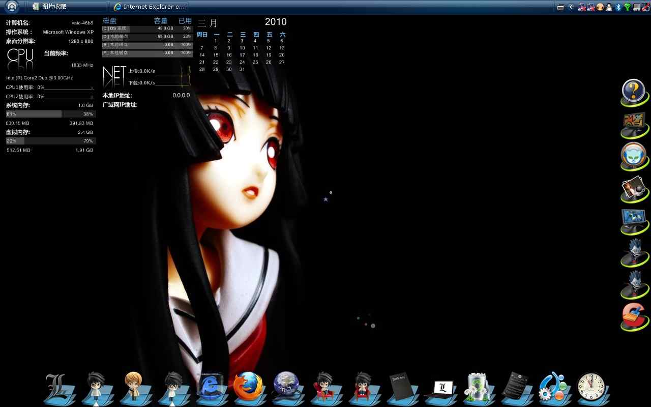Open the question mark help icon
The height and width of the screenshot is (407, 651).
coord(634,93)
